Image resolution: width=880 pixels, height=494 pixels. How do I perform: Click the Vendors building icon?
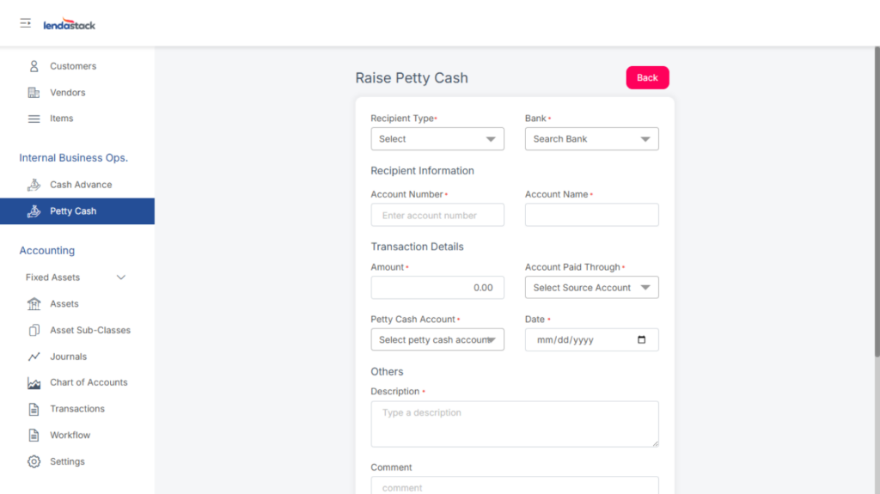click(34, 93)
